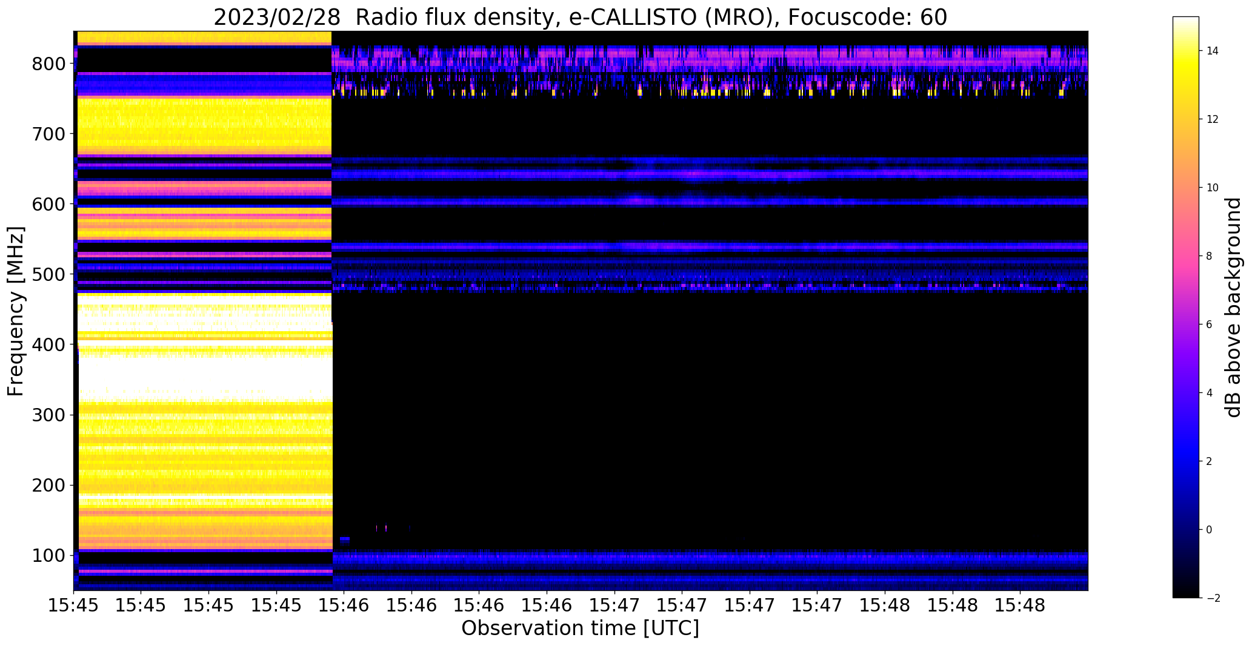1252x646 pixels.
Task: Click the colorbar tick label 8
Action: (1210, 256)
